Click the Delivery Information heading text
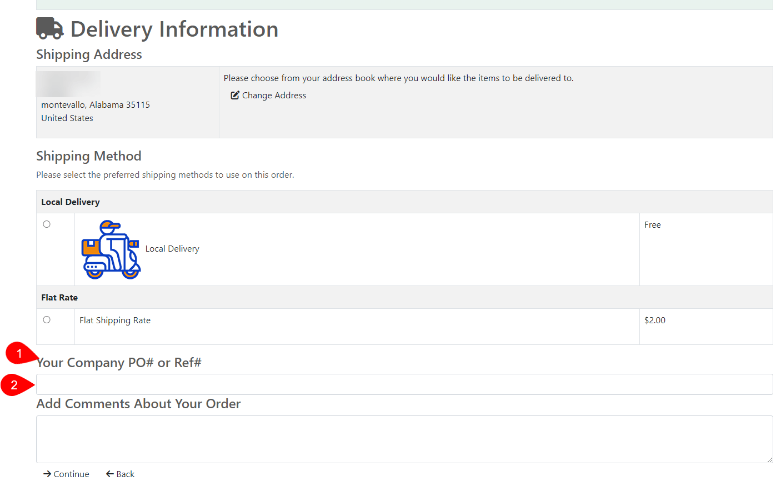 point(174,29)
